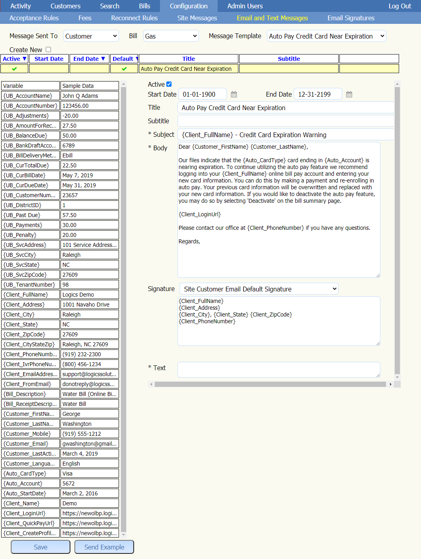Viewport: 421px width, 559px height.
Task: Open the Admin Users menu
Action: tap(245, 6)
